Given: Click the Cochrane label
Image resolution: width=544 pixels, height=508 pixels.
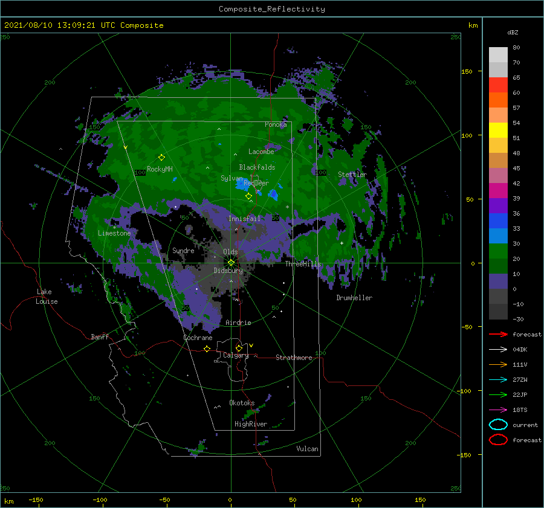Looking at the screenshot, I should click(x=198, y=338).
